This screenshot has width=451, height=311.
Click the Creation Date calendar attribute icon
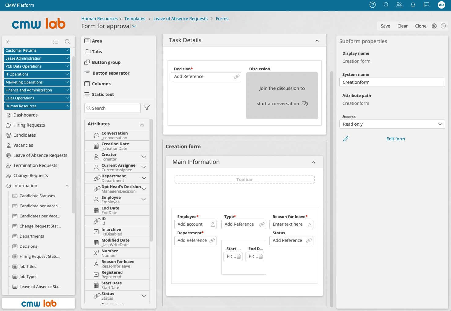[x=96, y=146]
